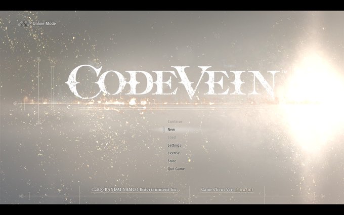The height and width of the screenshot is (215, 344).
Task: Click the Online Mode network icon
Action: pyautogui.click(x=24, y=23)
